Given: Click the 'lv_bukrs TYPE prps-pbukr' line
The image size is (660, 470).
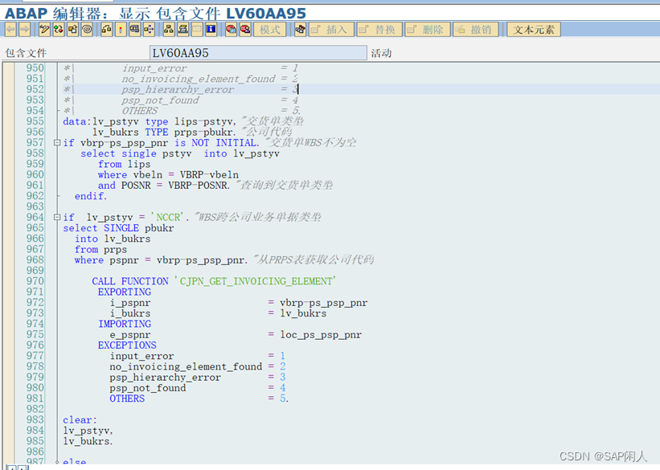Looking at the screenshot, I should [164, 132].
